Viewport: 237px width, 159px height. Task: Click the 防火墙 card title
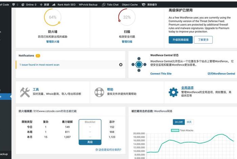[52, 32]
